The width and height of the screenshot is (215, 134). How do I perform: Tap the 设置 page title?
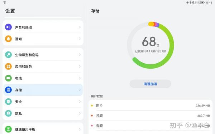click(10, 11)
